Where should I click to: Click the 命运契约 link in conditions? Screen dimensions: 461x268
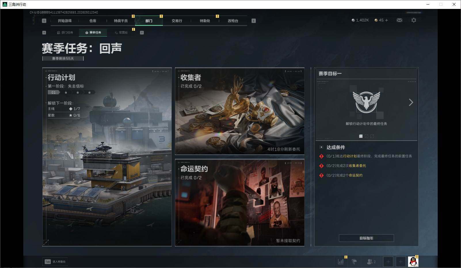356,175
